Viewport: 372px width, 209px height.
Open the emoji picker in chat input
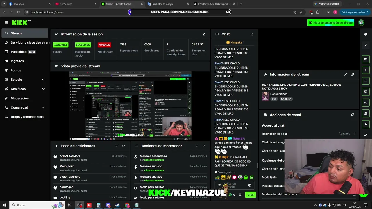pyautogui.click(x=250, y=185)
